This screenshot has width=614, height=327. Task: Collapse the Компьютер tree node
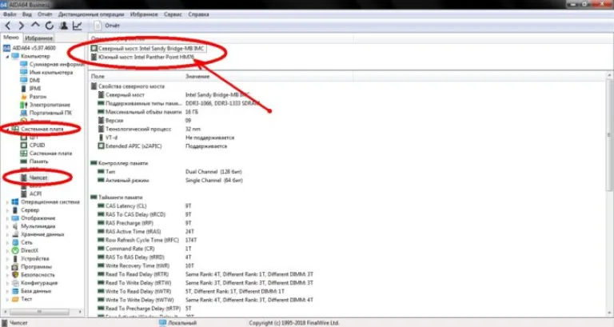click(7, 57)
